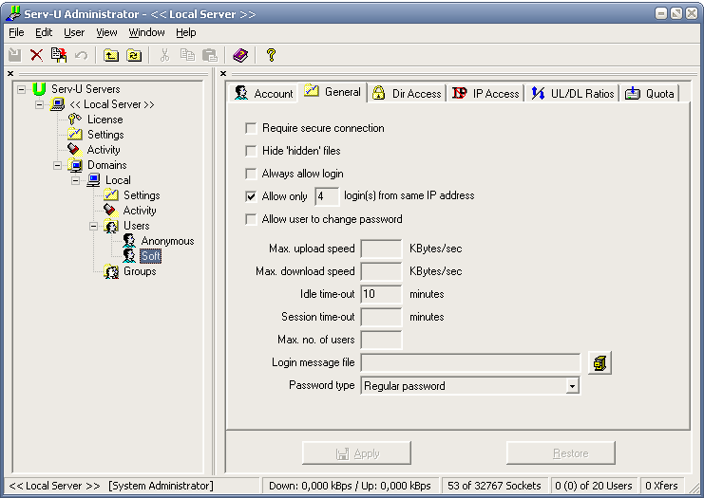Screen dimensions: 704x498
Task: Click the Restore button
Action: tap(561, 453)
